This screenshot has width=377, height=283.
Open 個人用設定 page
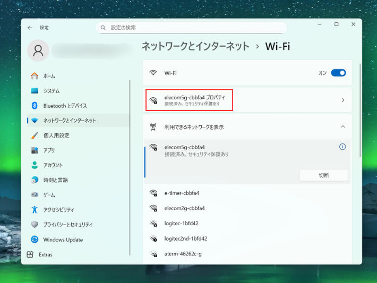click(79, 135)
